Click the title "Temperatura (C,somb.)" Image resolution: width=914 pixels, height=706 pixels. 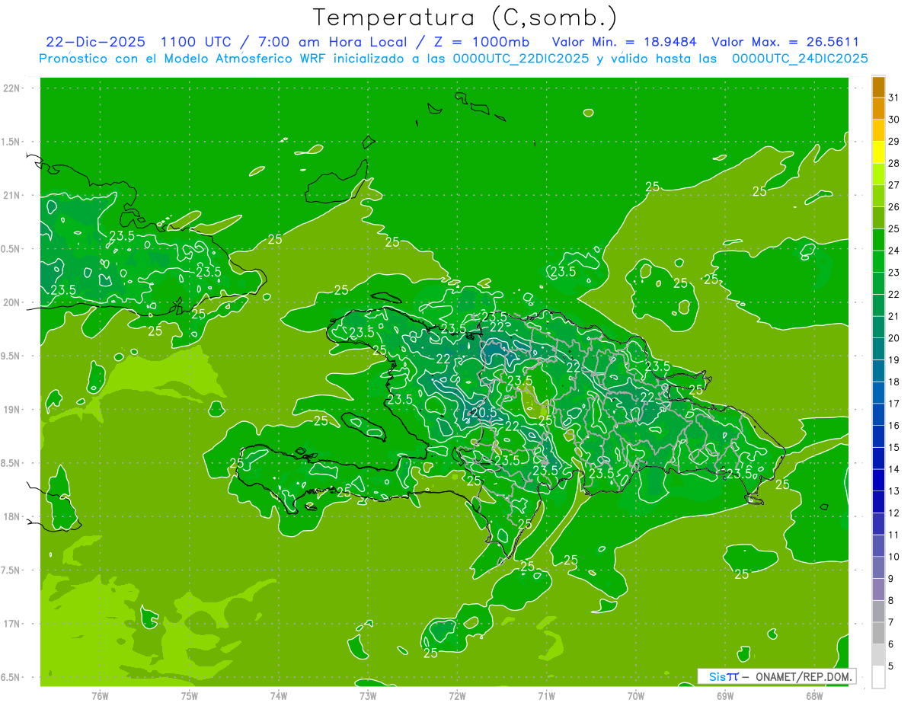tap(465, 18)
